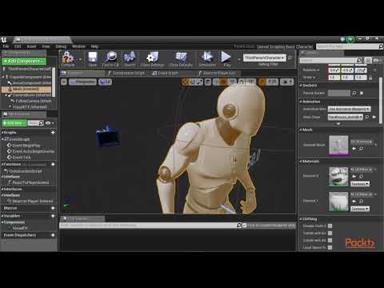This screenshot has width=384, height=288.
Task: Click the Save floppy disk icon
Action: (x=93, y=57)
